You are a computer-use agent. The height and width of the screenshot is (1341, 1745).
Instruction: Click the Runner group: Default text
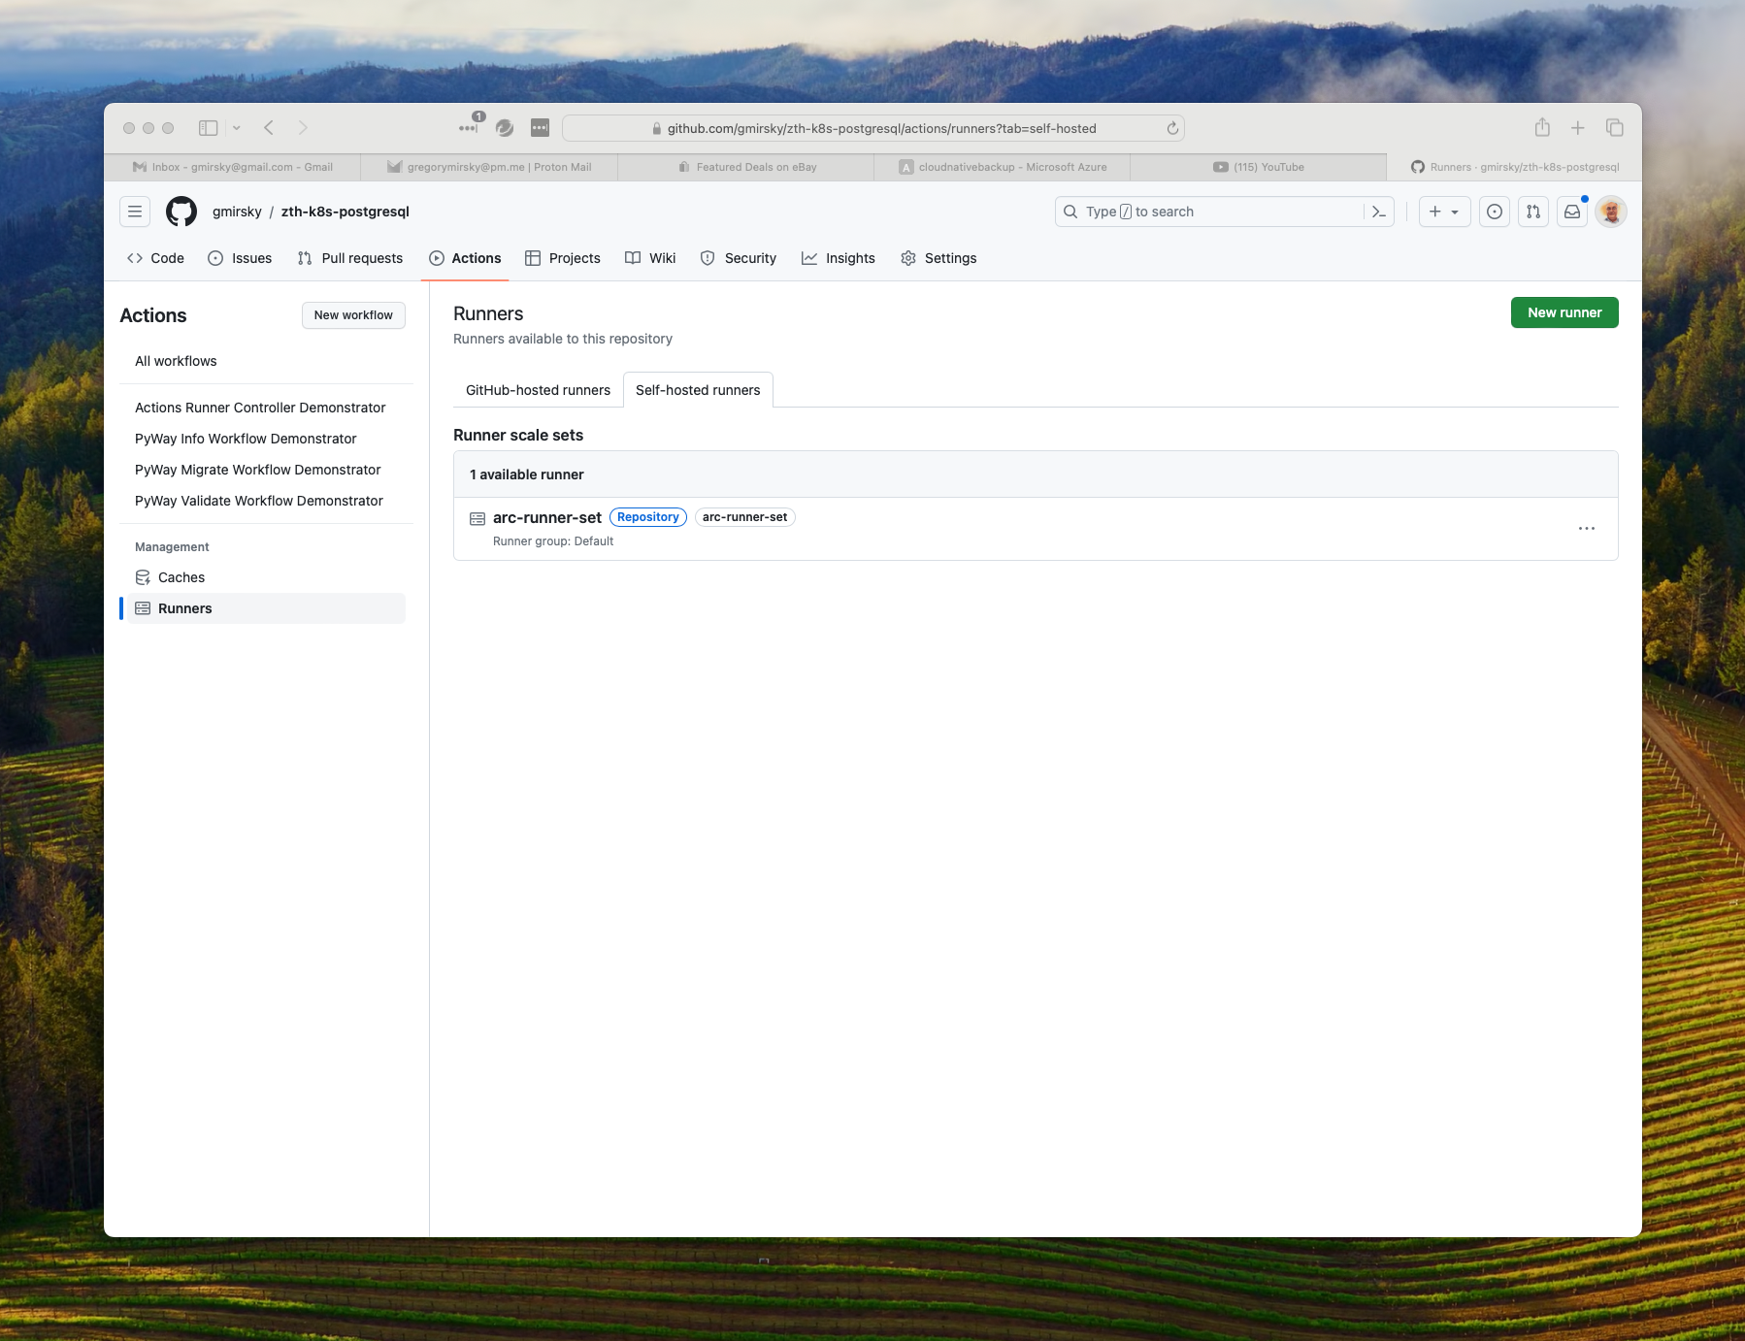[x=553, y=541]
